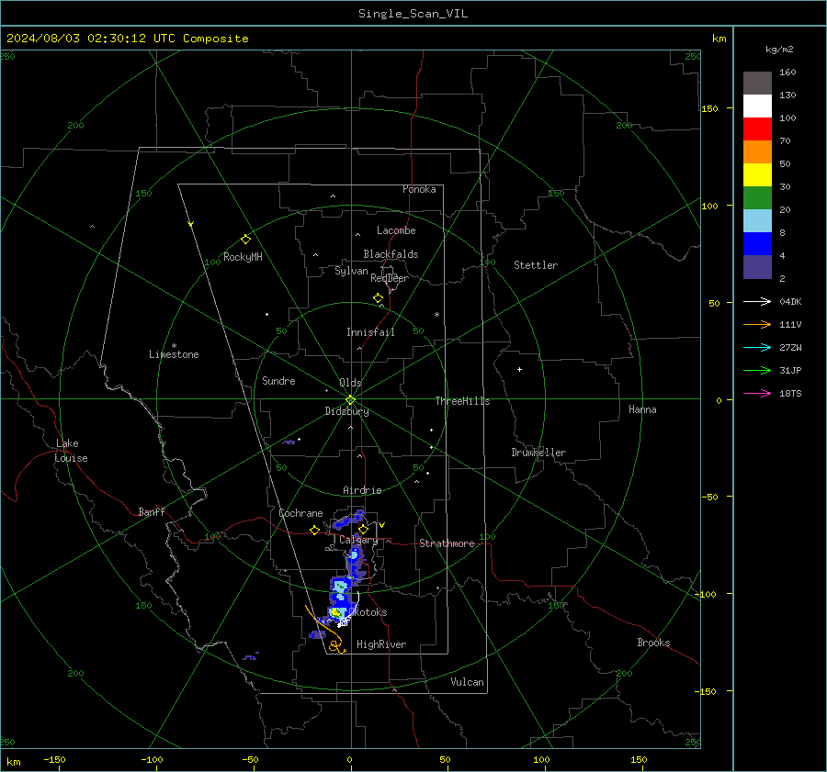The image size is (827, 772).
Task: Click the Lake Louise label
Action: tap(71, 451)
